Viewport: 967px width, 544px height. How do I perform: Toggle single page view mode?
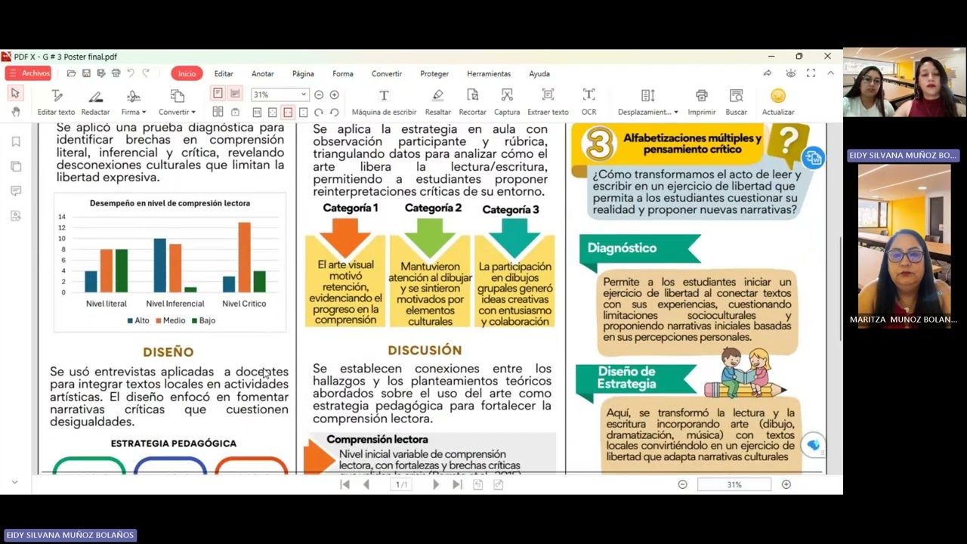(218, 94)
